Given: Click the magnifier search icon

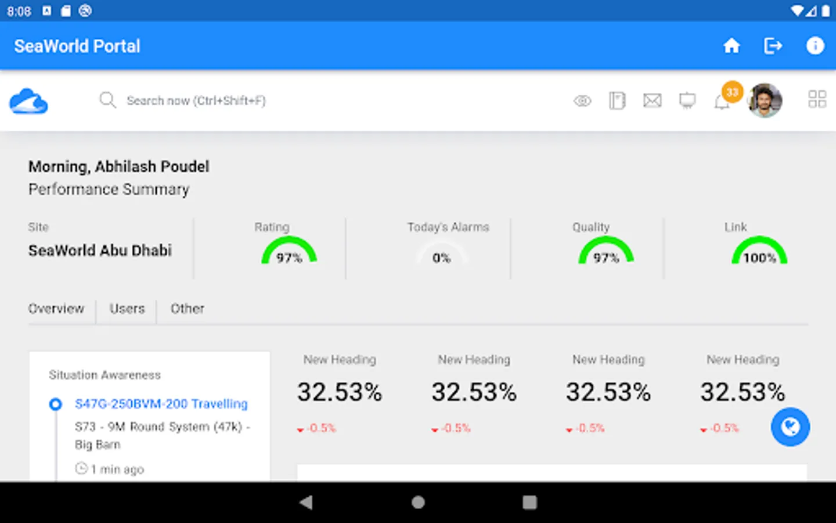Looking at the screenshot, I should pos(107,100).
